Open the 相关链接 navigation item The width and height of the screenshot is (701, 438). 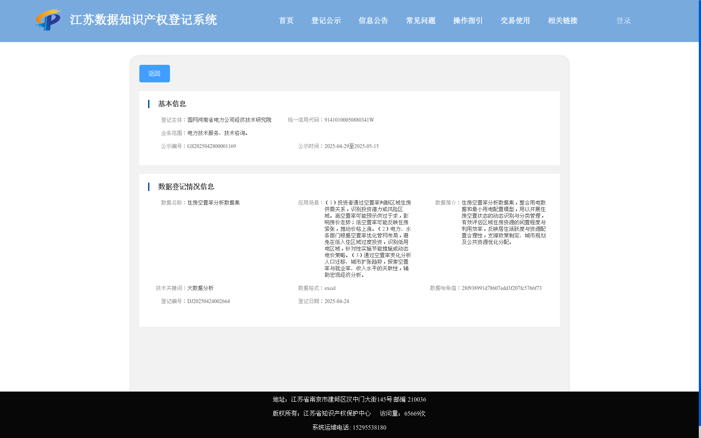coord(563,21)
